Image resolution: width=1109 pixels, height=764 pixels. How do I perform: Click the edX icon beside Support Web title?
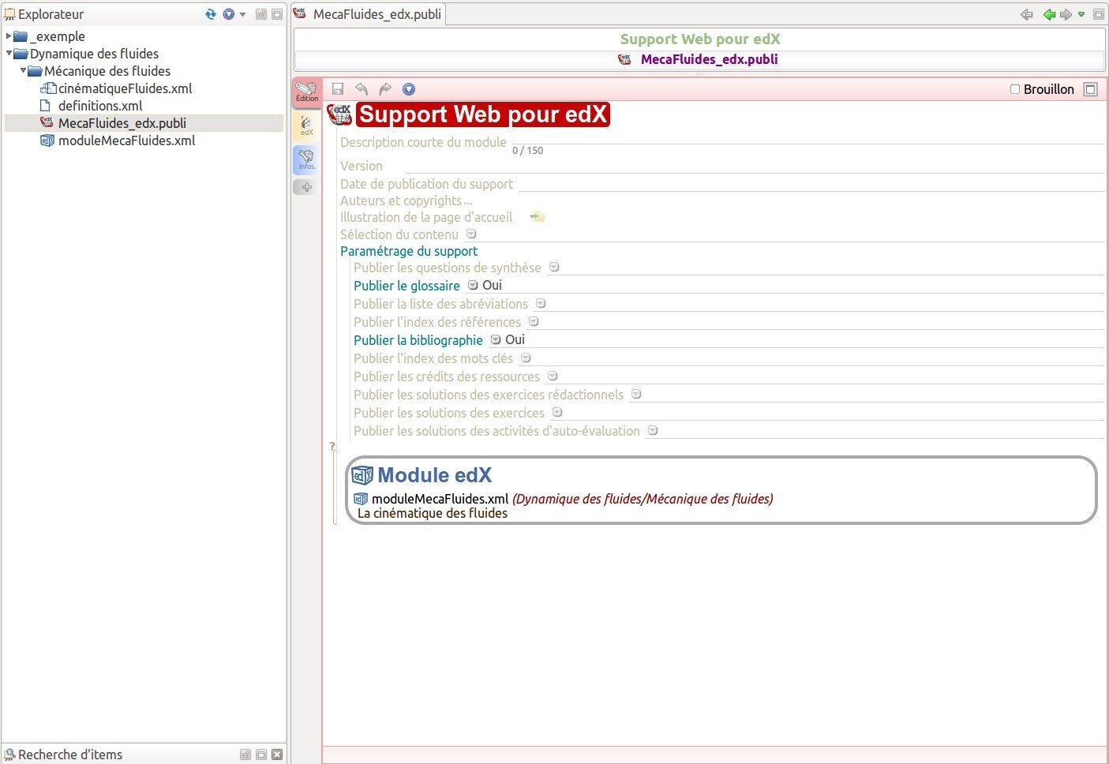coord(339,114)
